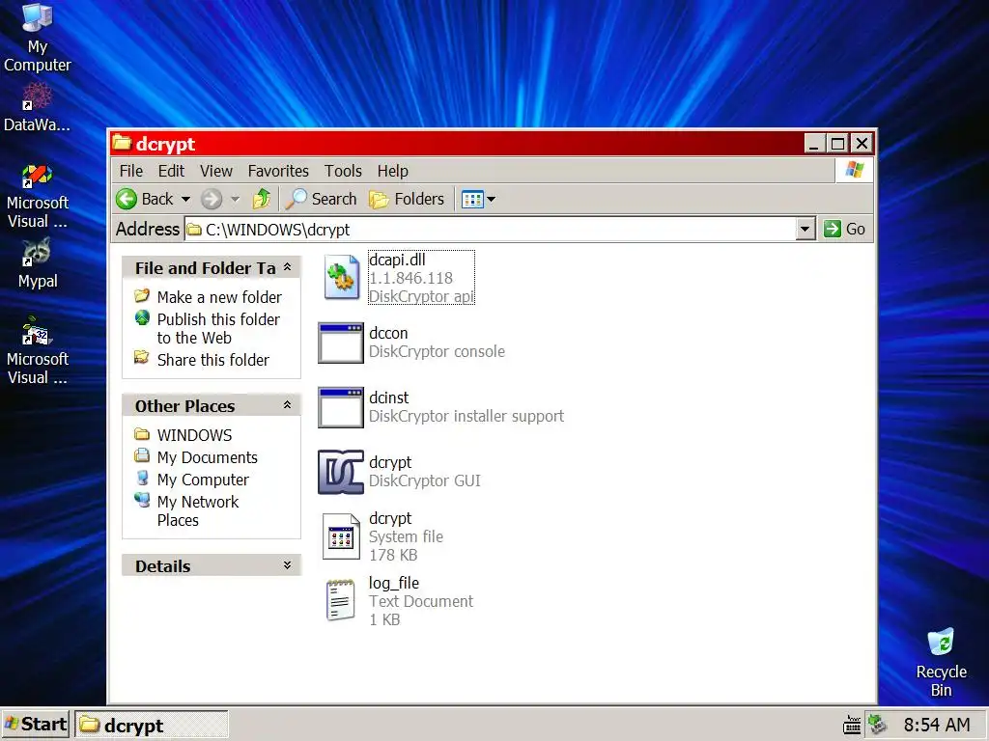Open Forward button history dropdown arrow

click(236, 199)
